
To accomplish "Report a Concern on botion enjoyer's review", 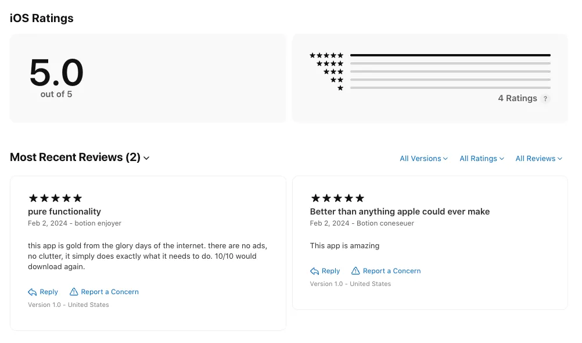I will 104,292.
